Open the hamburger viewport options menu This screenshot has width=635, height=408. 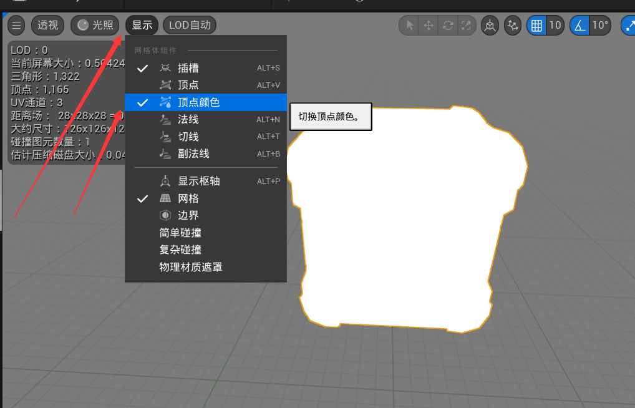coord(16,25)
